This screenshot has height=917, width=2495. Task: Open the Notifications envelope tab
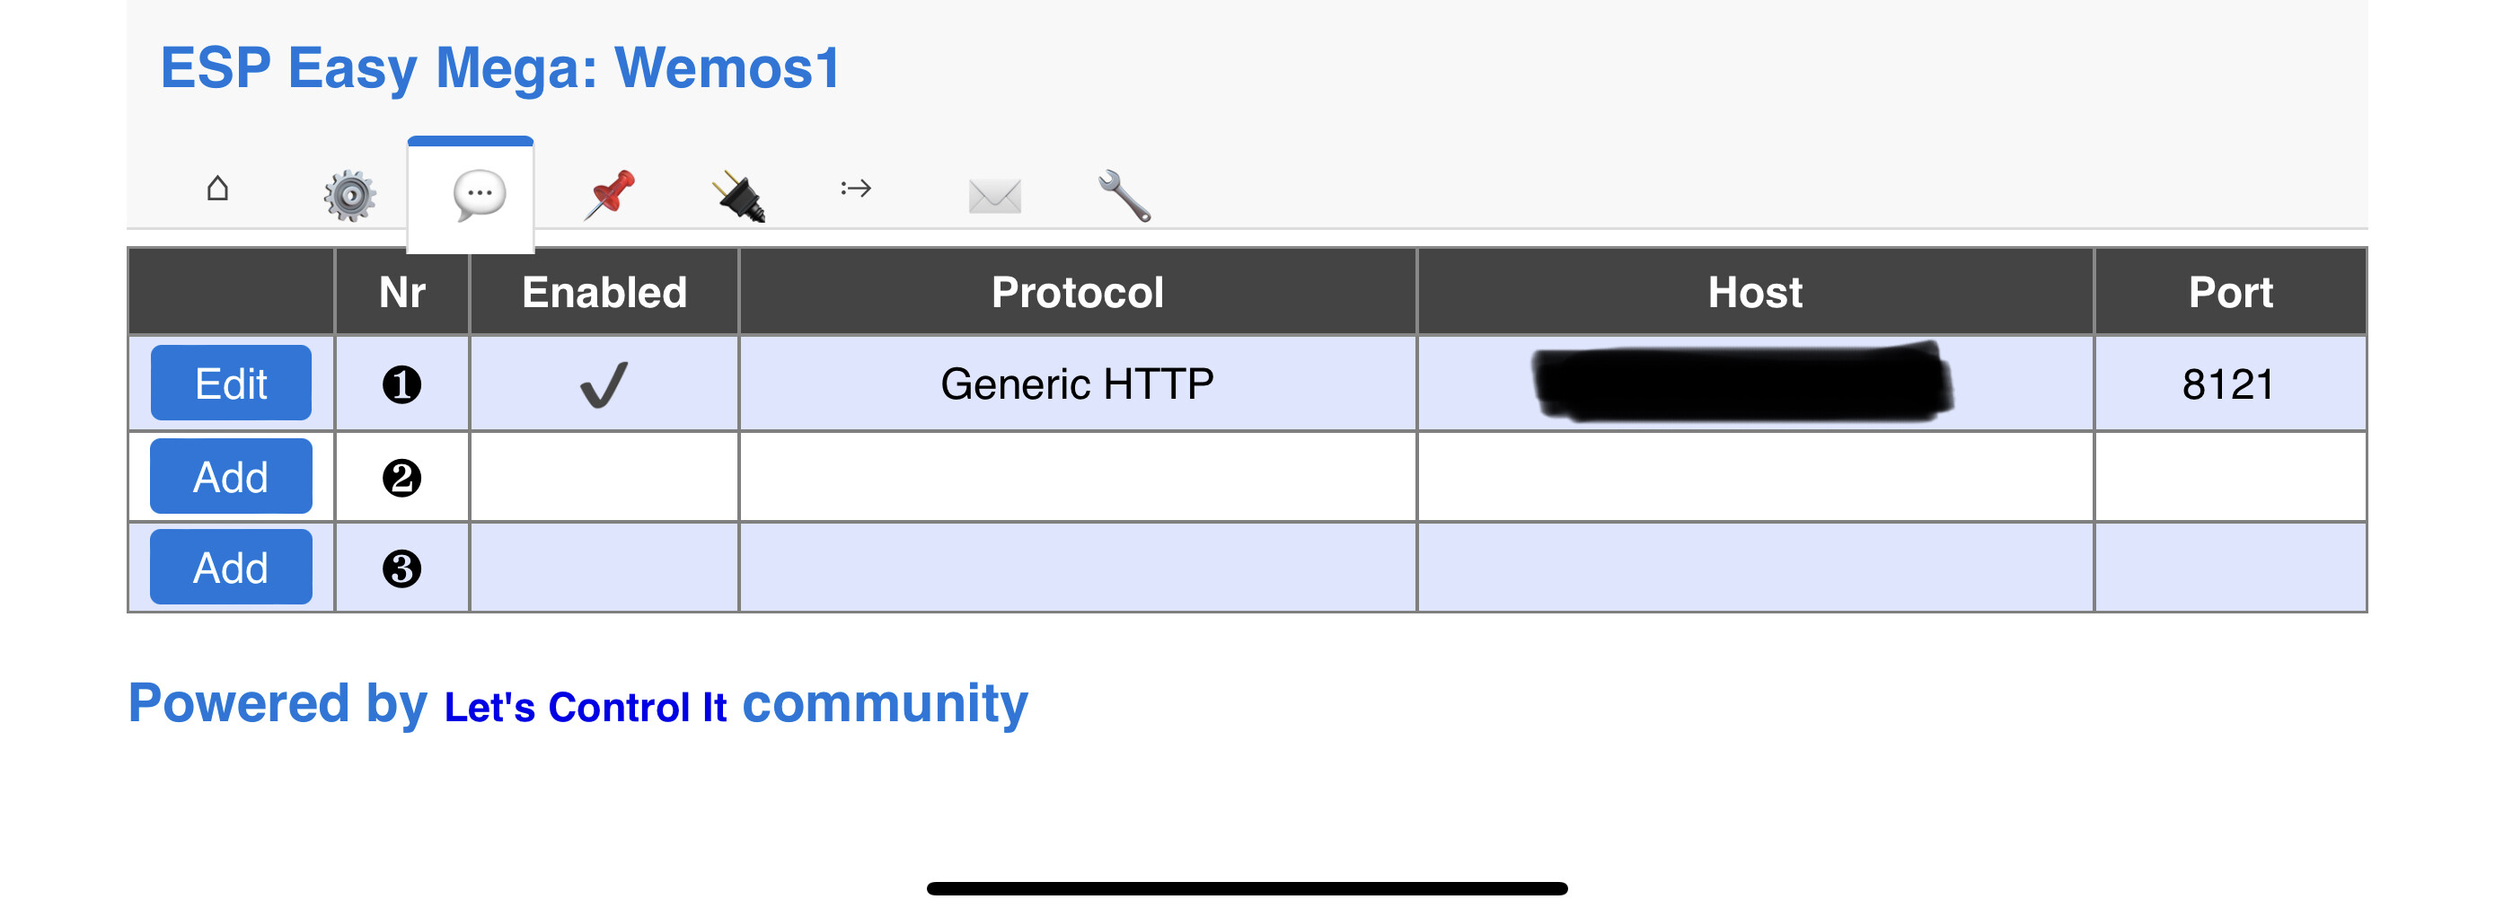click(x=995, y=196)
